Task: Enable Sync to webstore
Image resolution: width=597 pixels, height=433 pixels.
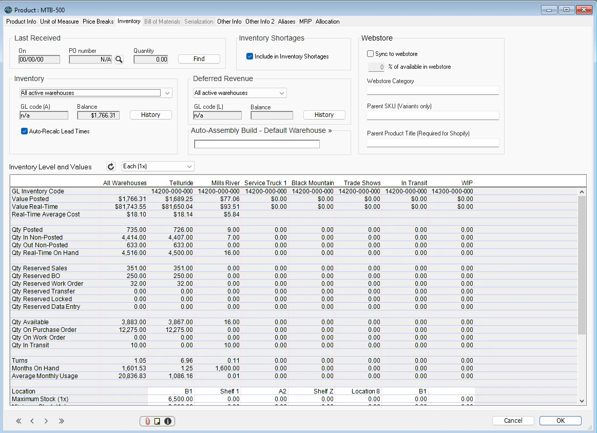Action: pos(370,53)
